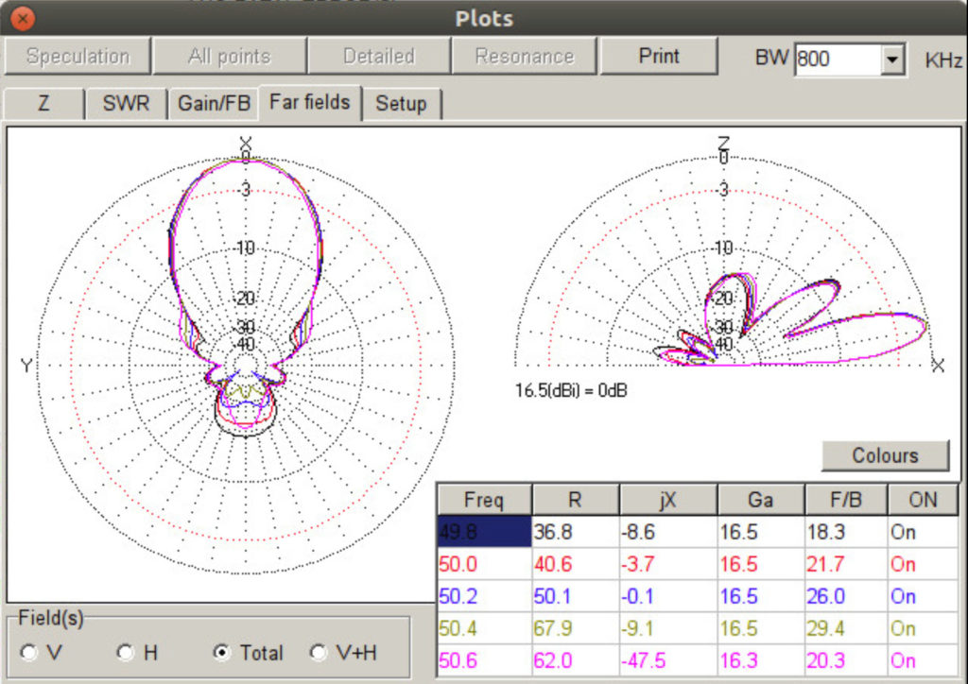Select the H field radio button
This screenshot has height=684, width=968.
pyautogui.click(x=126, y=652)
